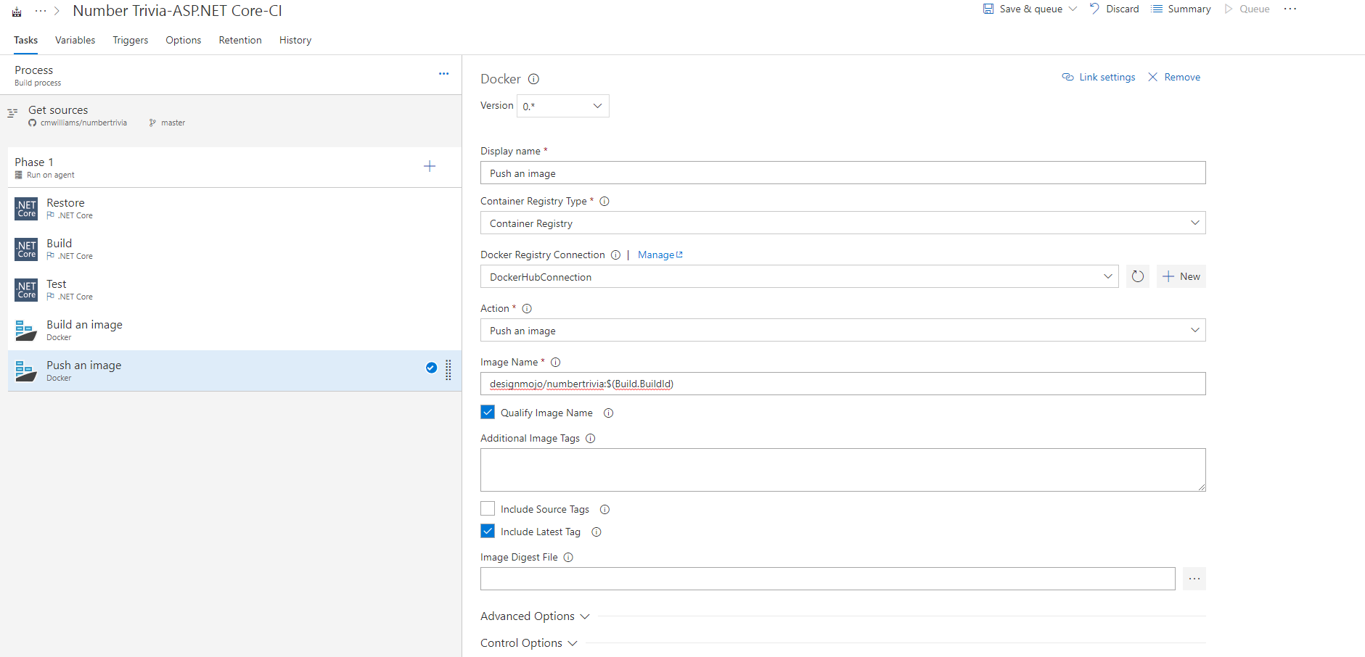The height and width of the screenshot is (657, 1365).
Task: Enable the Include Source Tags checkbox
Action: [x=488, y=509]
